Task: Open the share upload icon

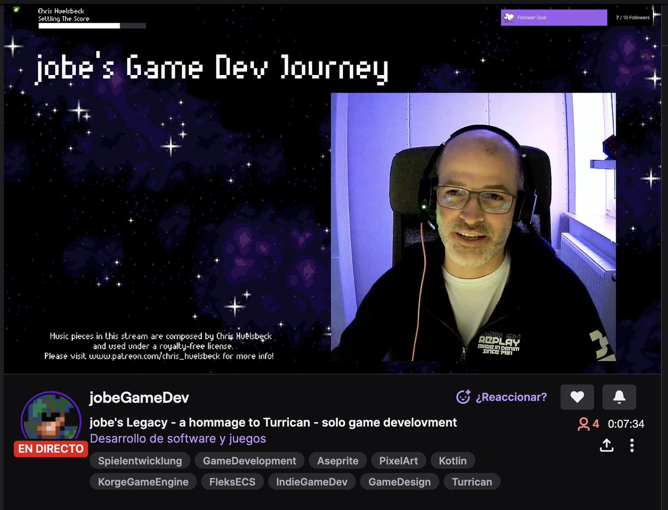Action: pos(606,445)
